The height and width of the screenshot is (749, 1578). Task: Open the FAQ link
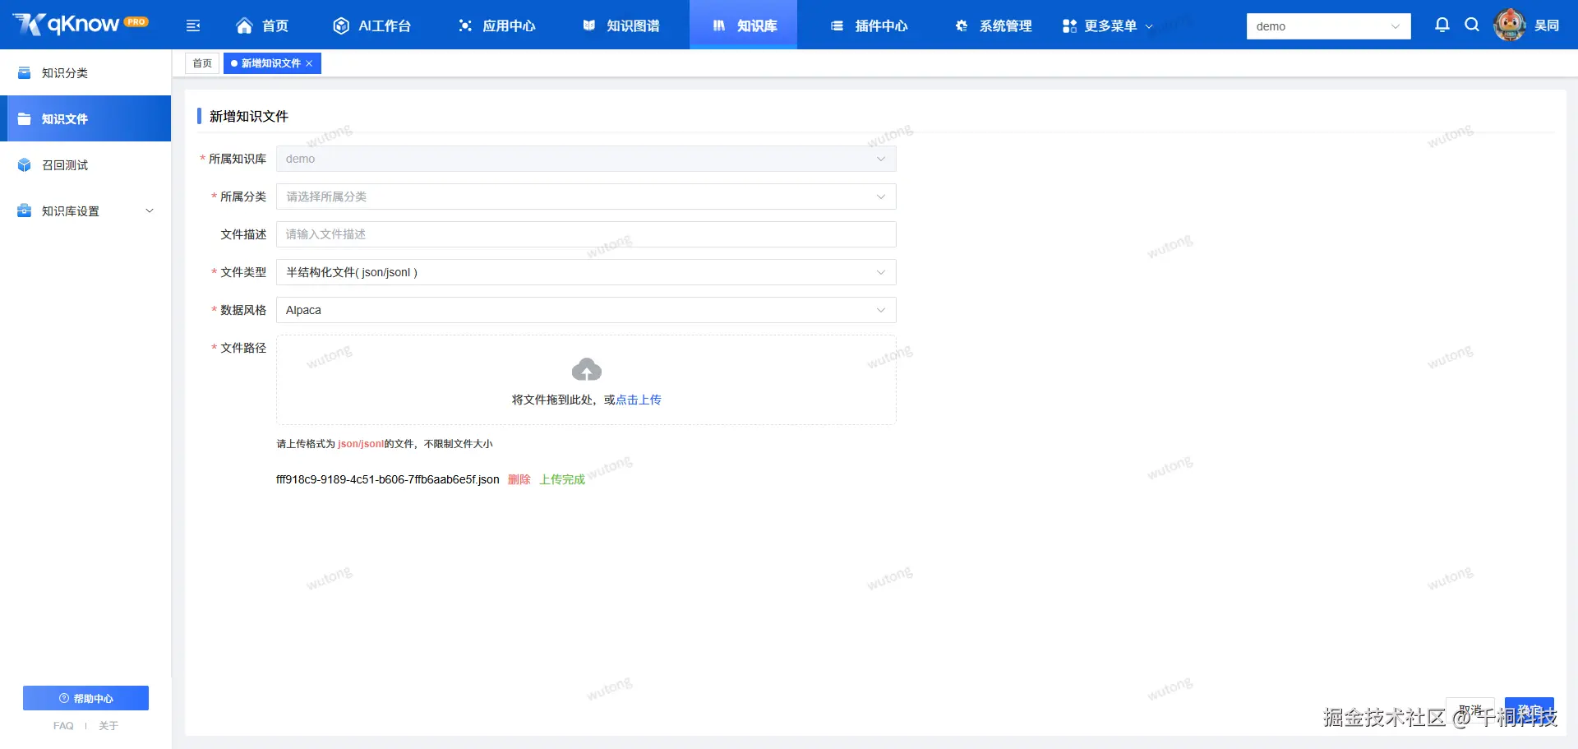click(x=63, y=726)
